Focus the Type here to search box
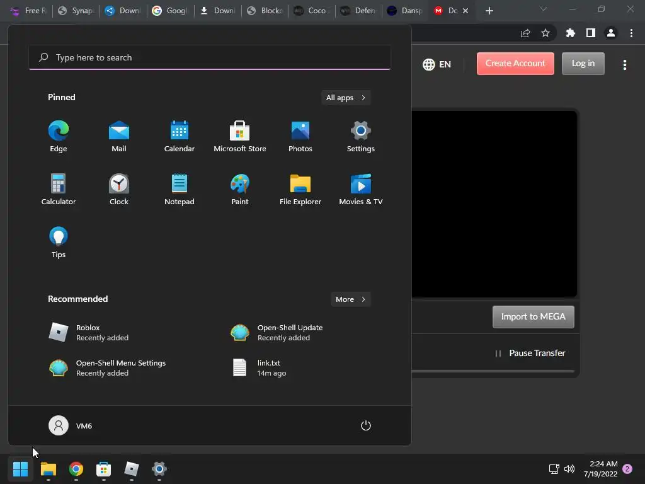Screen dimensions: 645x484 [x=210, y=57]
